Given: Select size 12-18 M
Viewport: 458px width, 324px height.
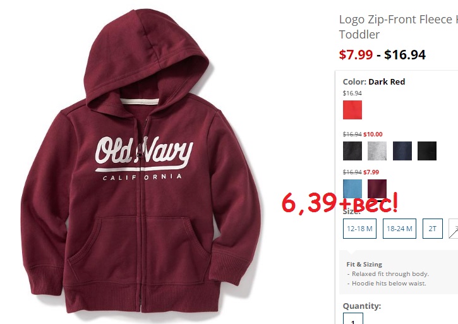Looking at the screenshot, I should coord(359,229).
